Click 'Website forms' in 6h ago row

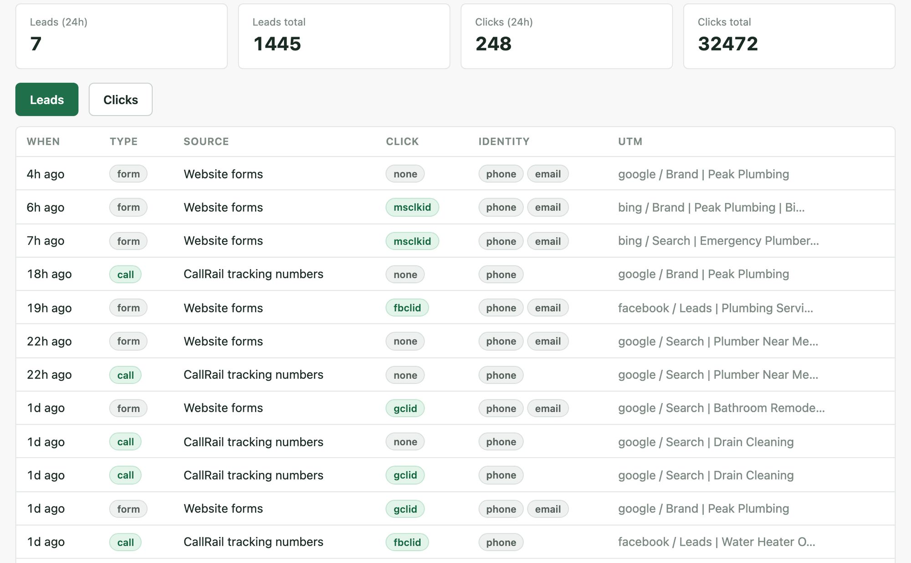(223, 207)
